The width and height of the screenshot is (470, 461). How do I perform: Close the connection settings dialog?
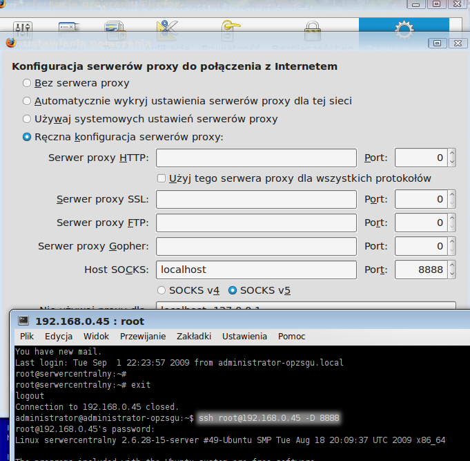(x=458, y=44)
